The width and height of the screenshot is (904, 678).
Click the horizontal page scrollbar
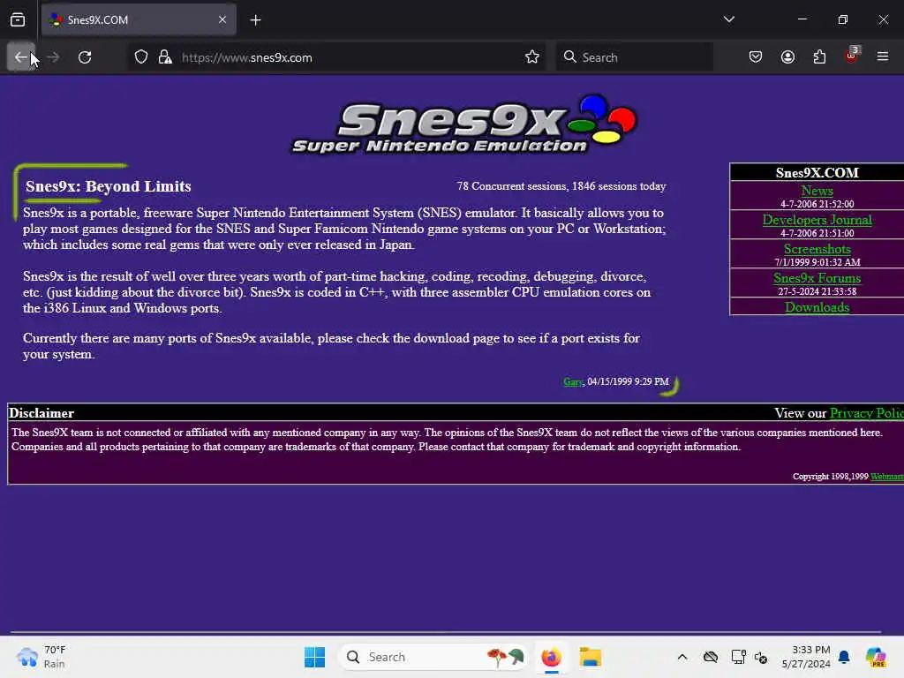click(x=445, y=632)
